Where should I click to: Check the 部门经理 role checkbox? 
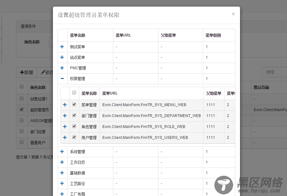click(22, 131)
